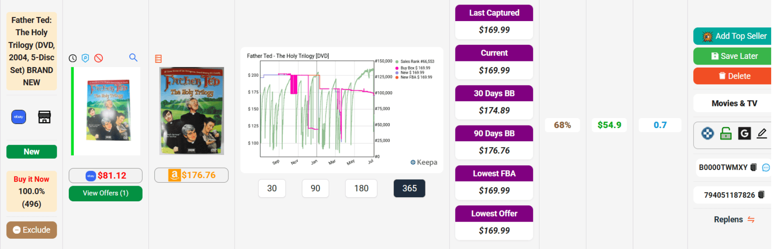Click the Keepa logo on the chart
Screen dimensions: 772x249
(x=424, y=162)
